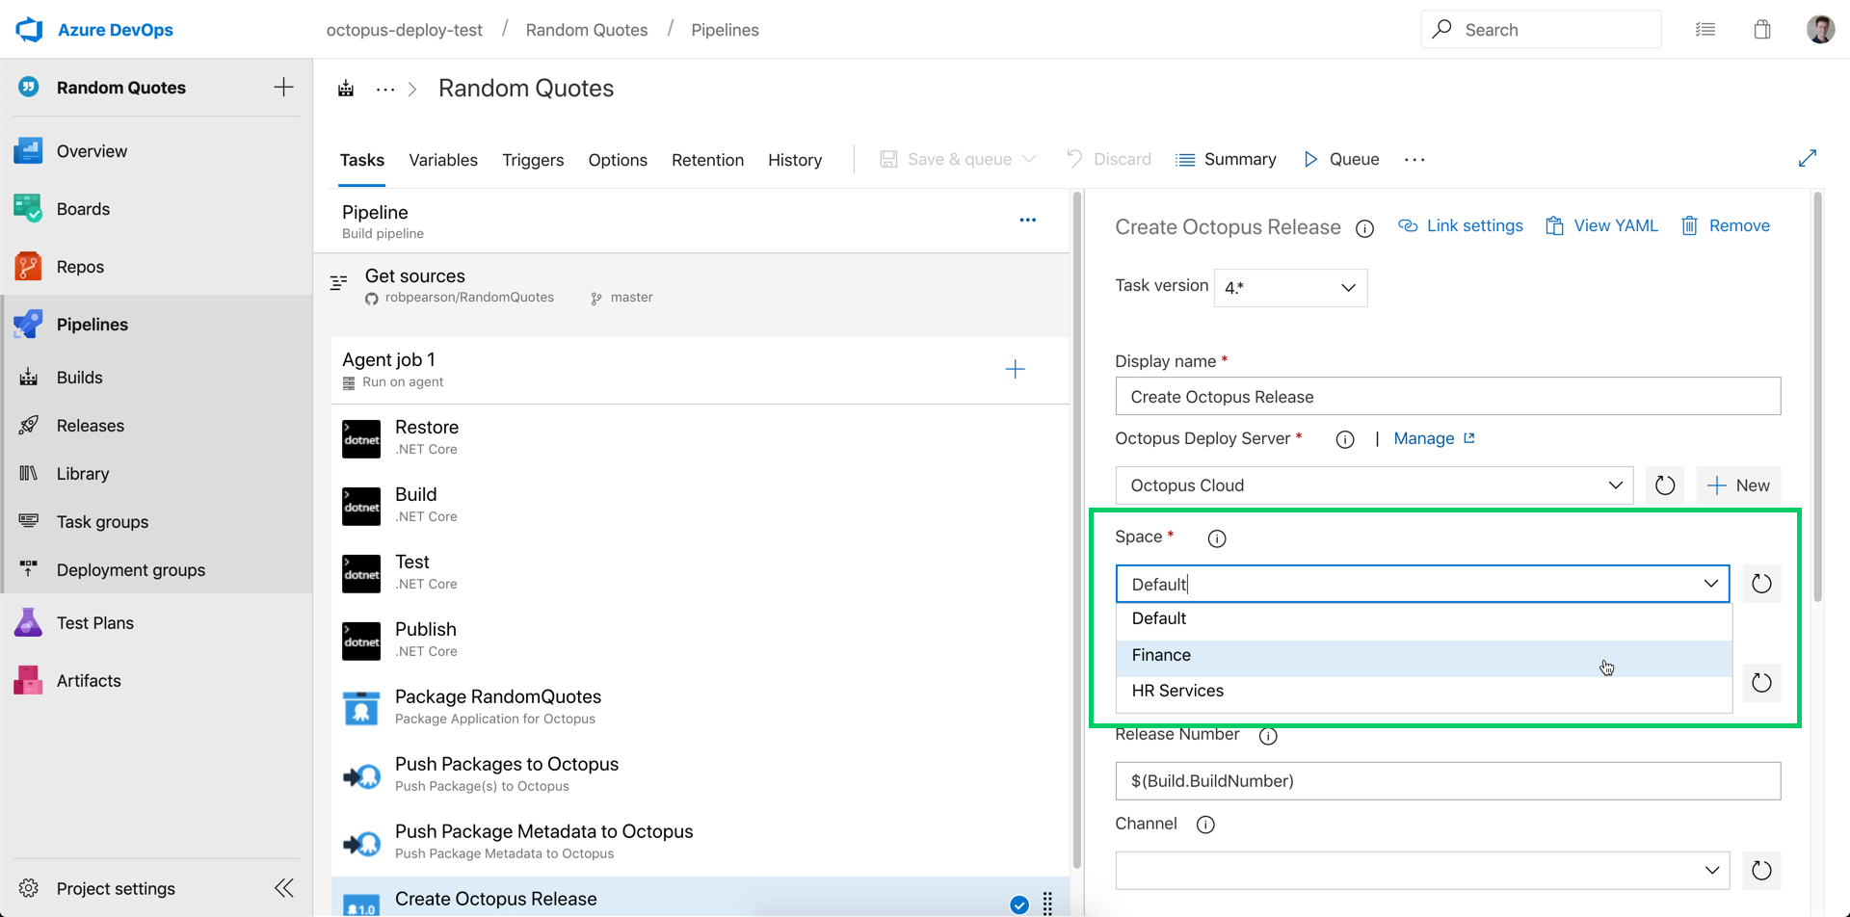The image size is (1850, 917).
Task: Open Task groups in the sidebar
Action: pyautogui.click(x=101, y=521)
